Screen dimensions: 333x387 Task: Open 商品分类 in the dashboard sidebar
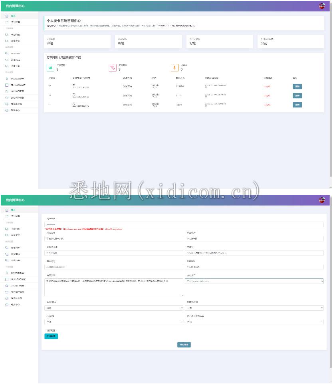point(20,66)
